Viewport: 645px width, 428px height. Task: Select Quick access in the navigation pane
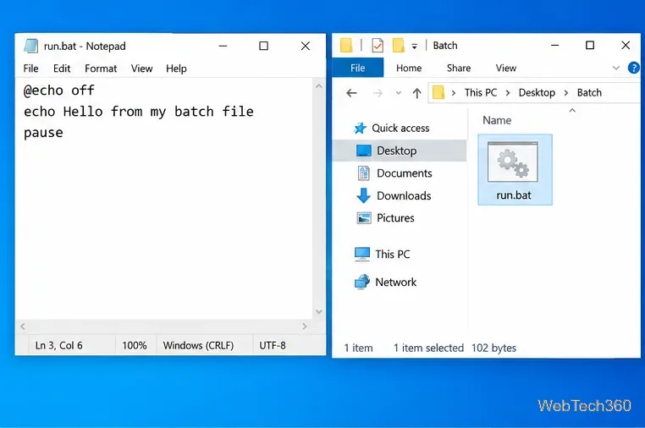click(x=400, y=129)
